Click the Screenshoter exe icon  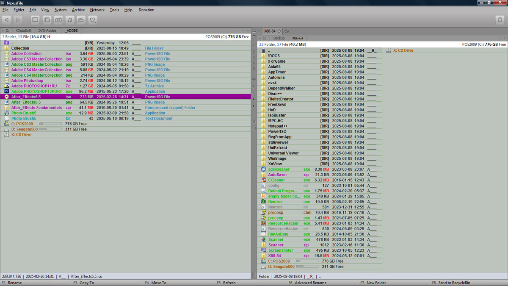[263, 250]
